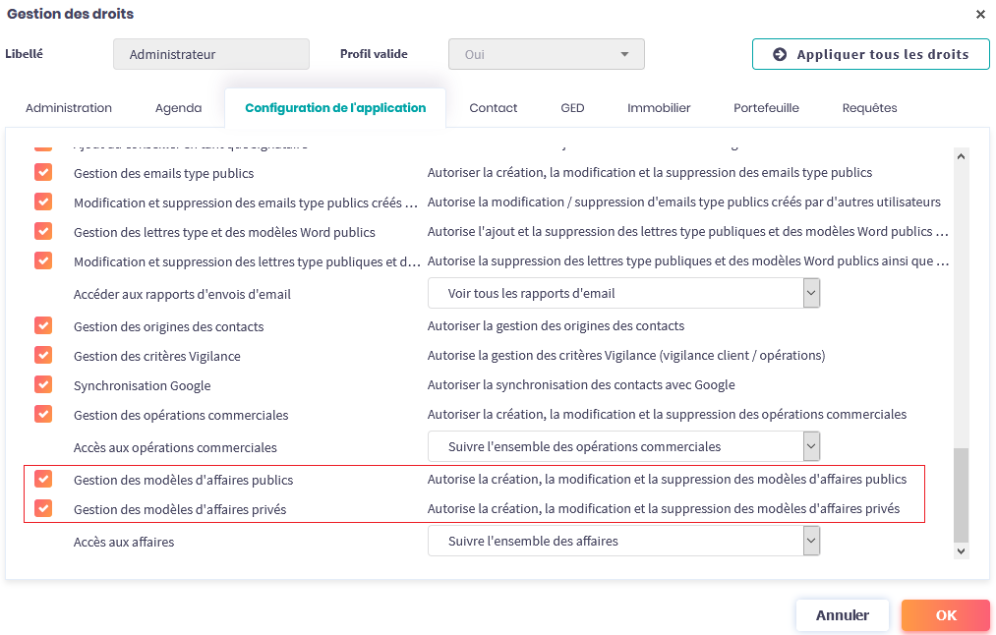Uncheck Gestion des critères Vigilance
The height and width of the screenshot is (635, 996).
[x=43, y=355]
